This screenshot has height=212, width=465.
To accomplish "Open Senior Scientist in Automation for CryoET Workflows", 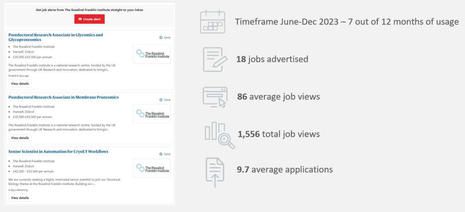I will [59, 152].
